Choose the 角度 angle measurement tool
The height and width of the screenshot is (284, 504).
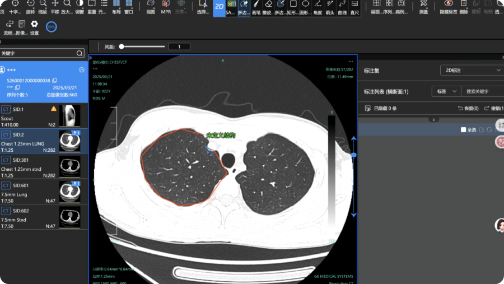coord(318,7)
